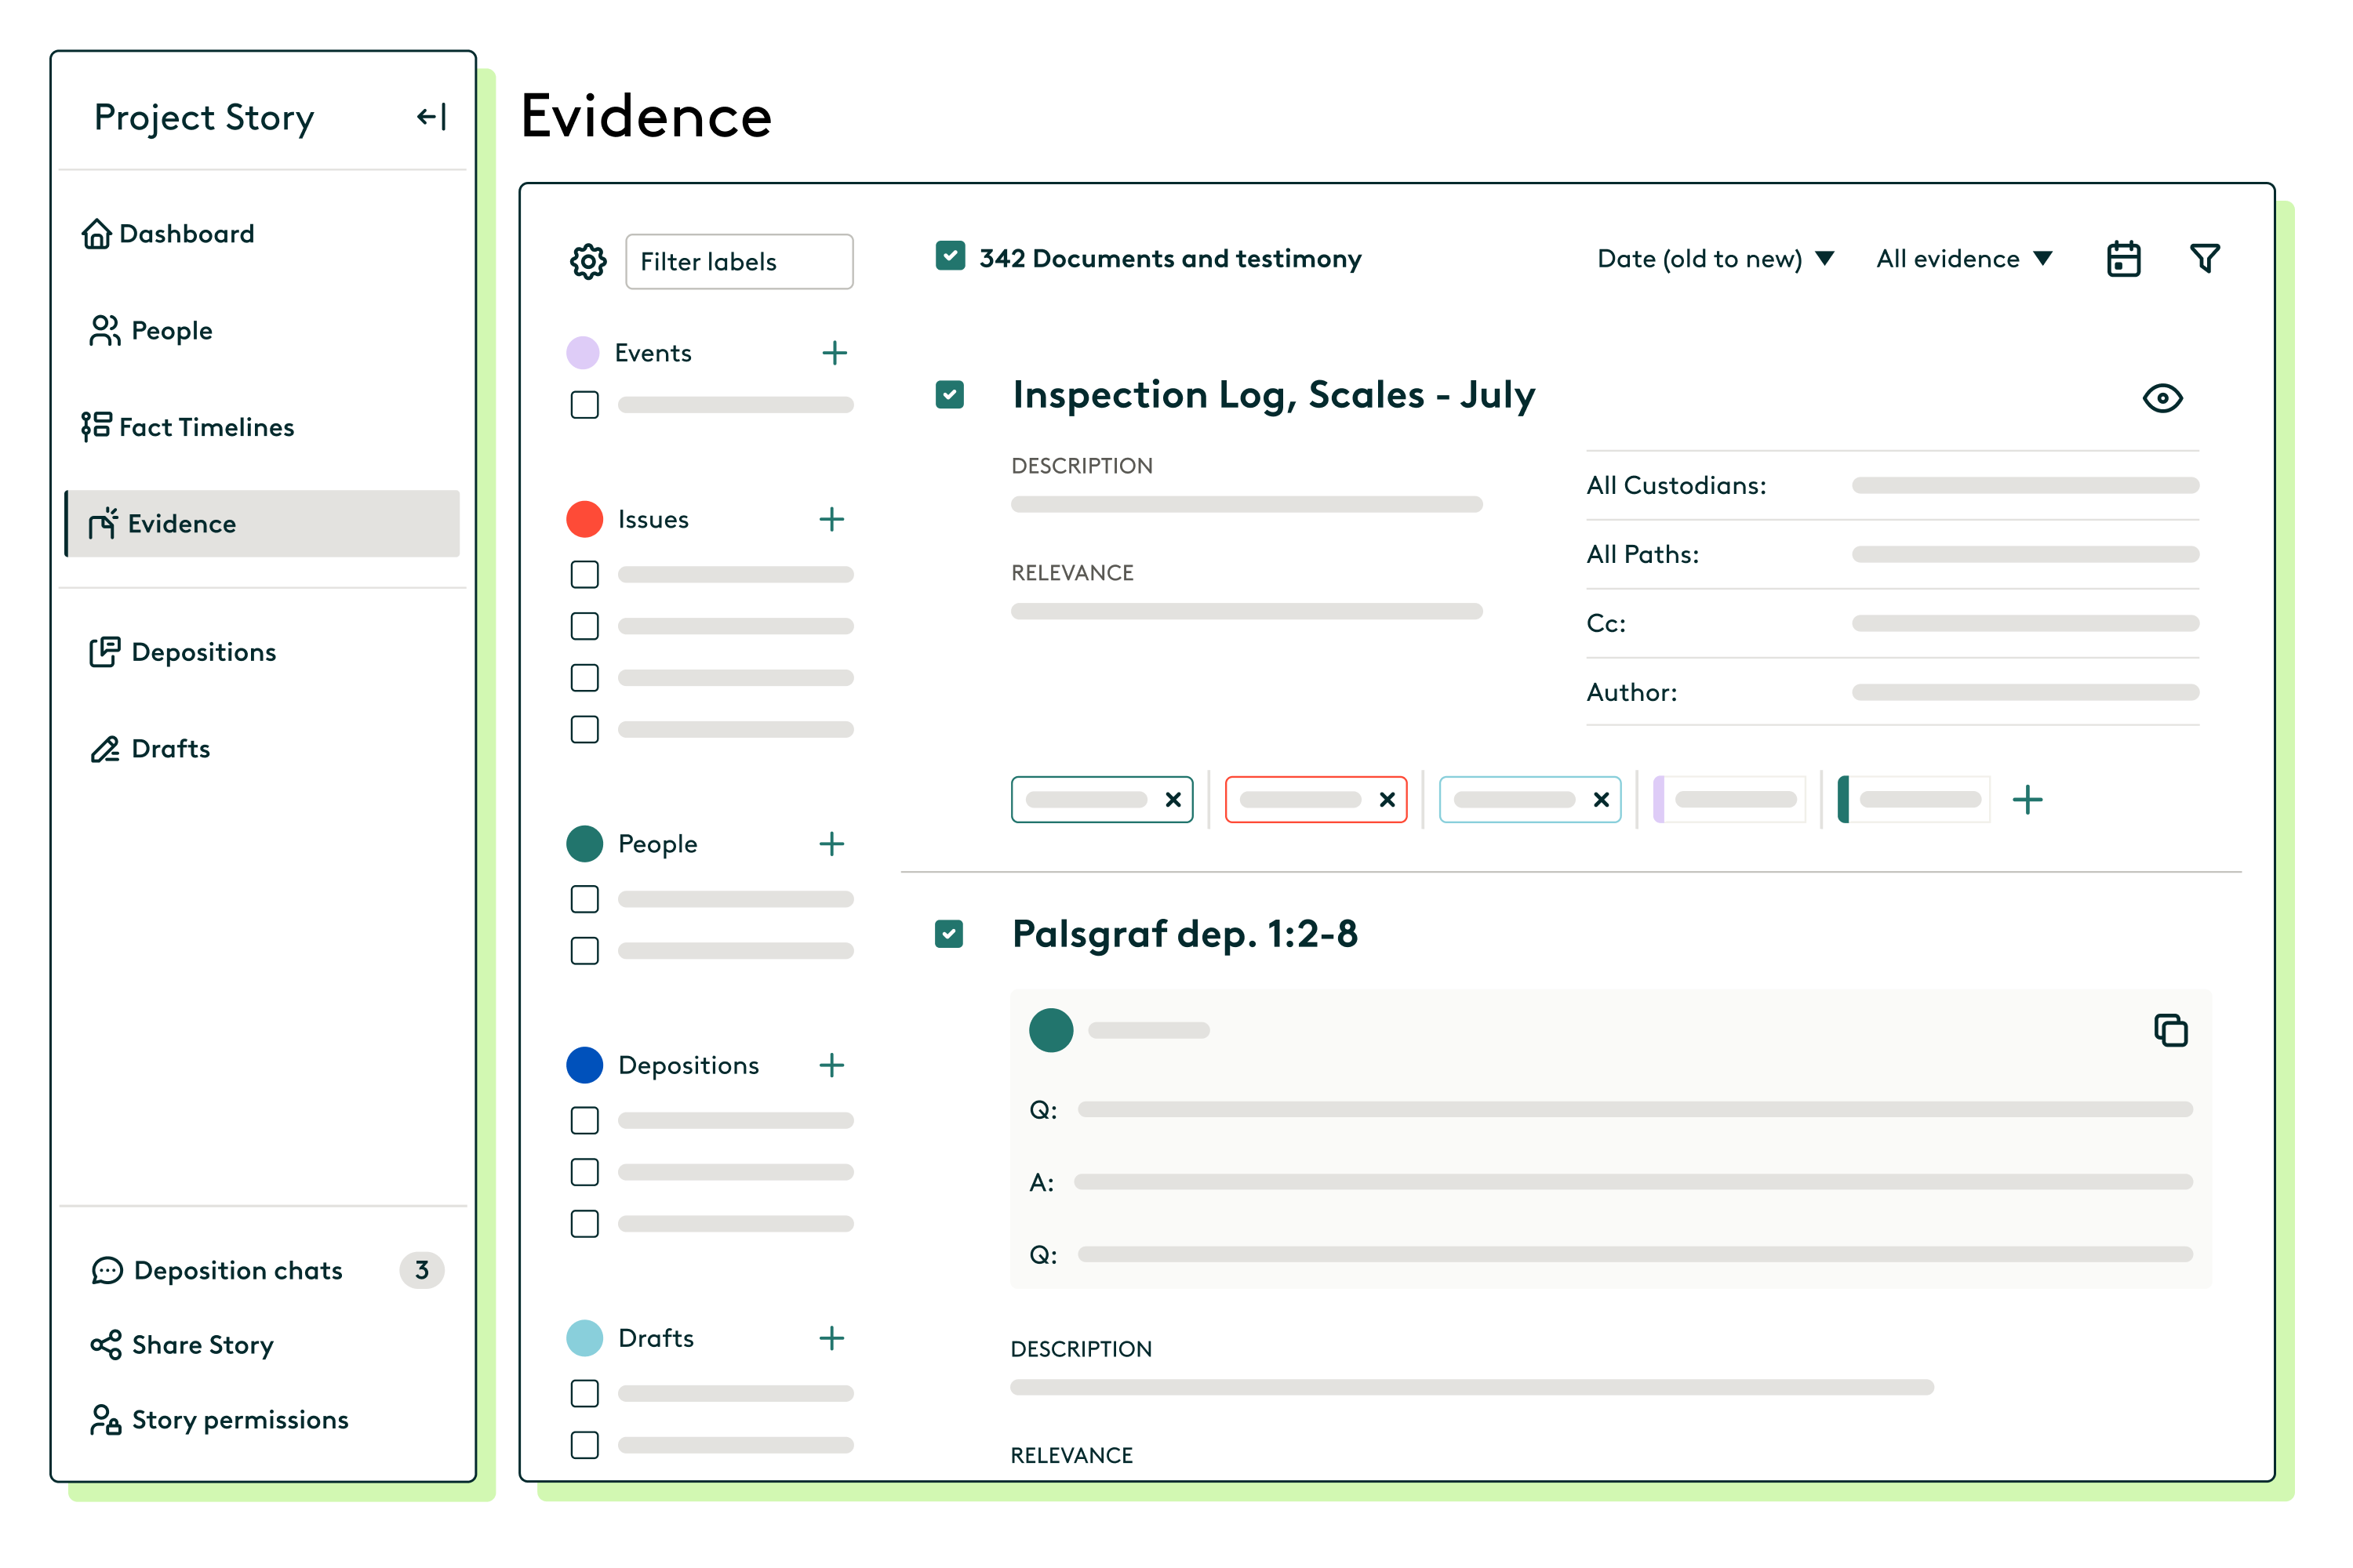
Task: Open label settings gear icon
Action: coord(588,262)
